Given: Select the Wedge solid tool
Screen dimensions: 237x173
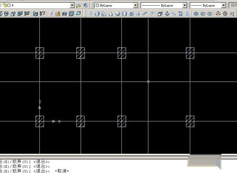Looking at the screenshot, I should point(104,14).
